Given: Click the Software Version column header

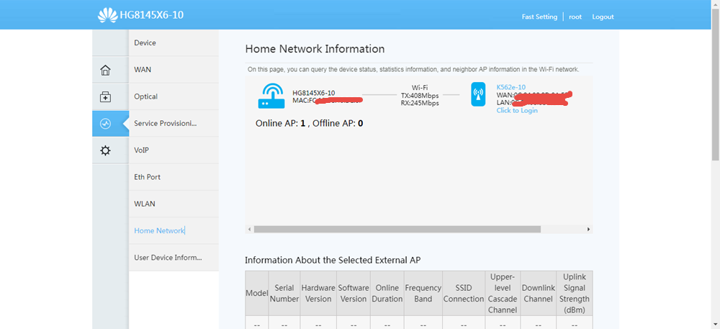Looking at the screenshot, I should click(354, 293).
